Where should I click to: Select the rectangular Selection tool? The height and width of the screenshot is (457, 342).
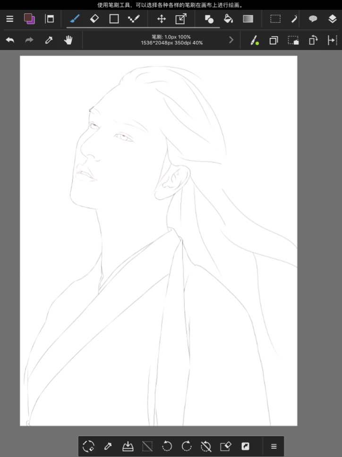[275, 19]
